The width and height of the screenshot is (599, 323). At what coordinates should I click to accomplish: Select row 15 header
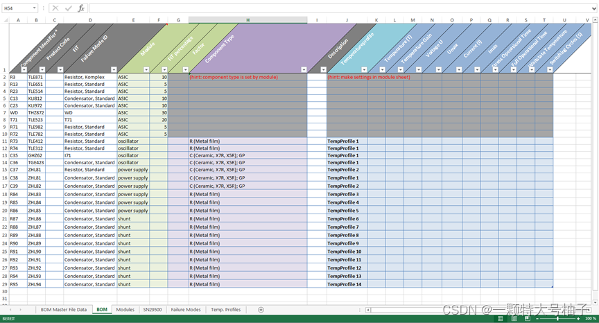(x=5, y=170)
